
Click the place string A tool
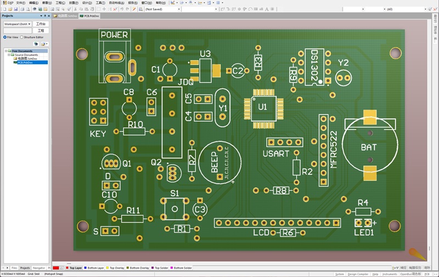(267, 9)
